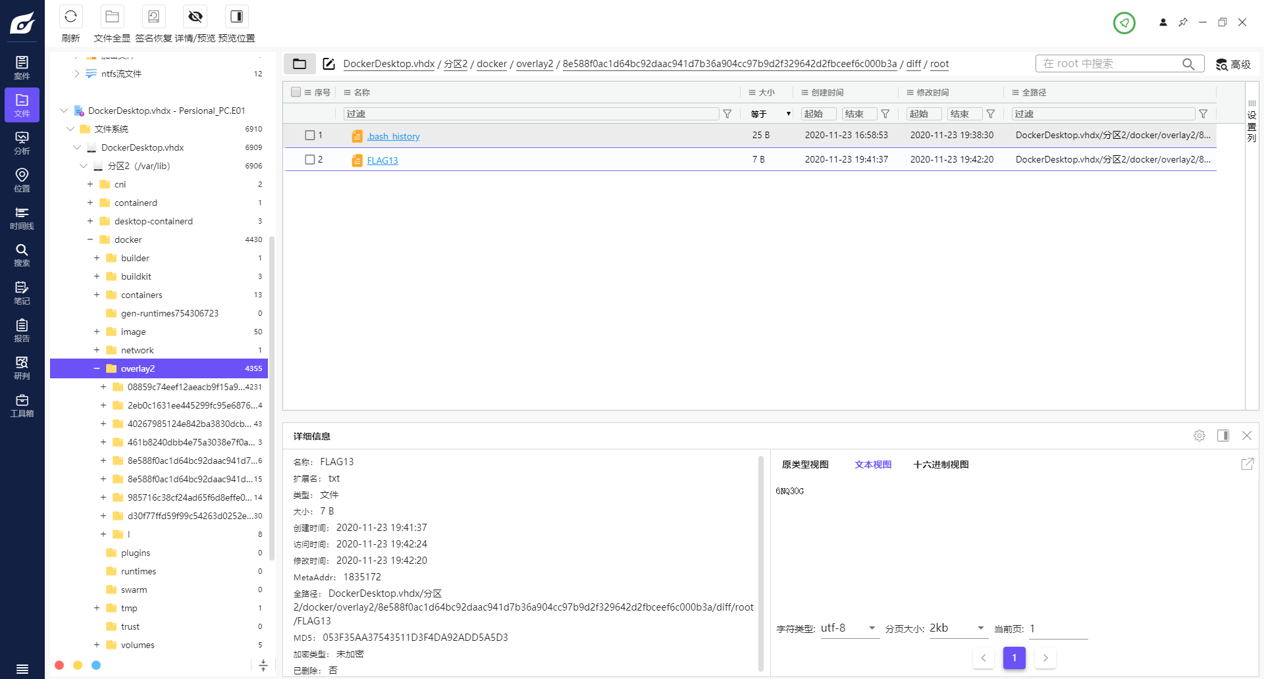Open the 2kb page size dropdown

pos(957,628)
